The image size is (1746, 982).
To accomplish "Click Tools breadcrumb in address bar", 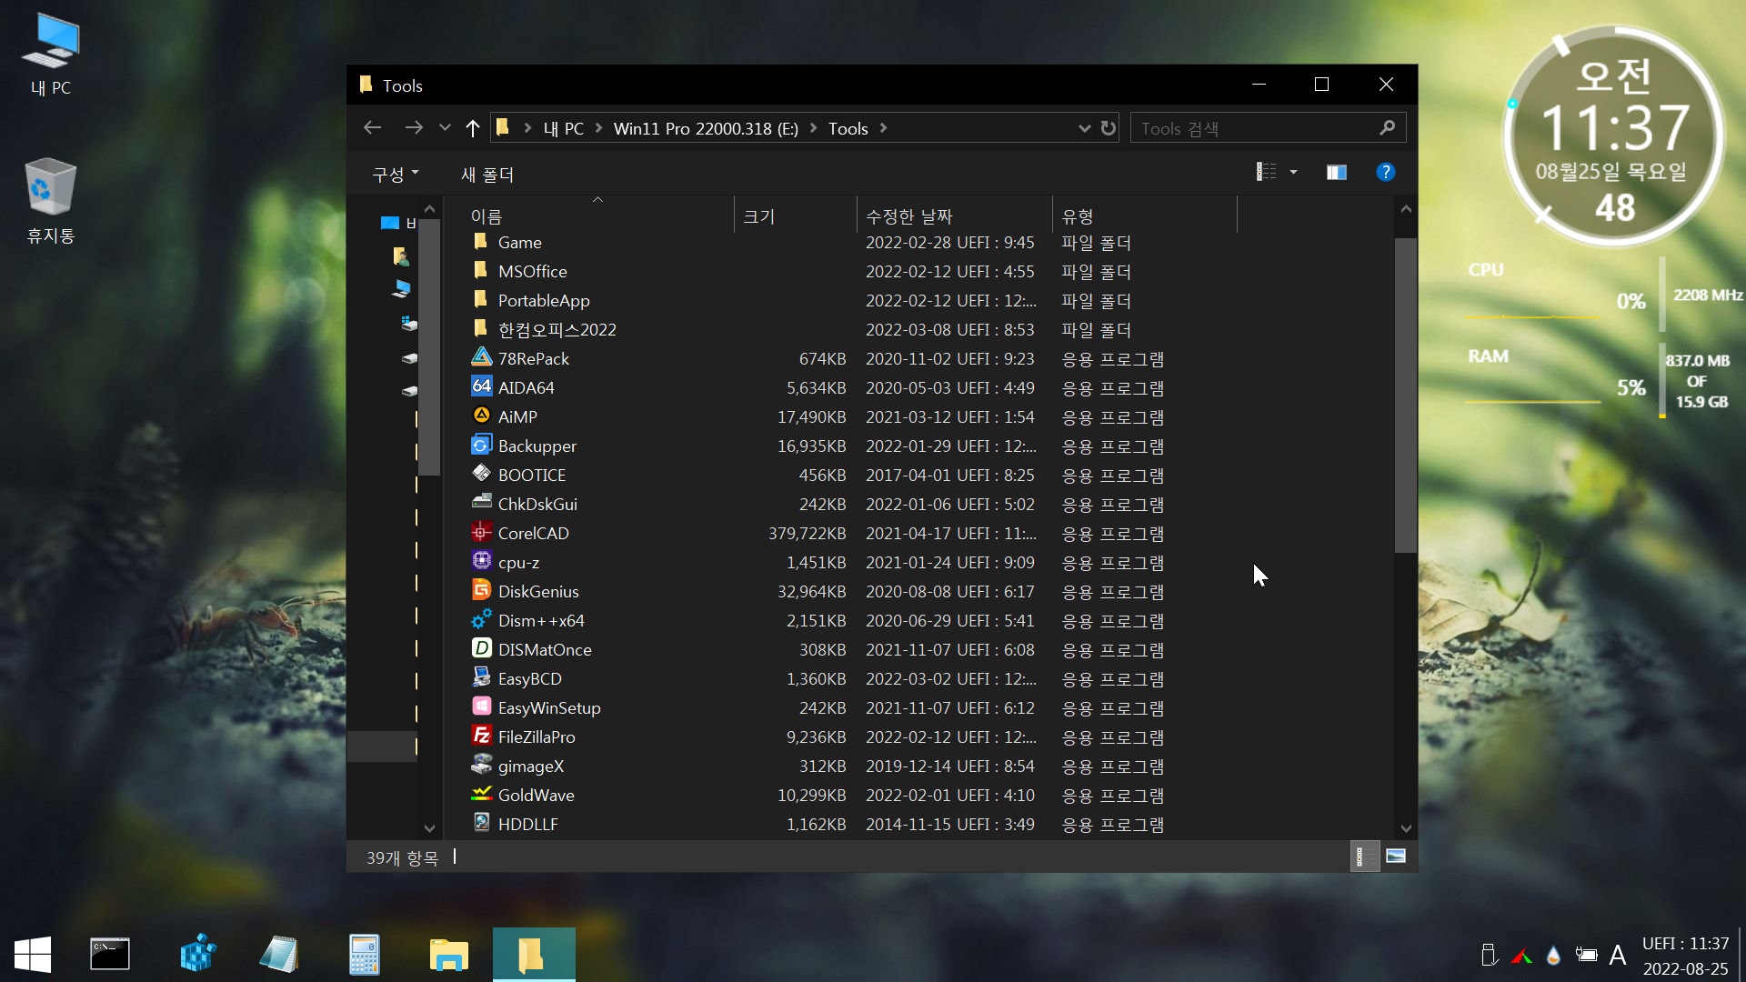I will (848, 128).
